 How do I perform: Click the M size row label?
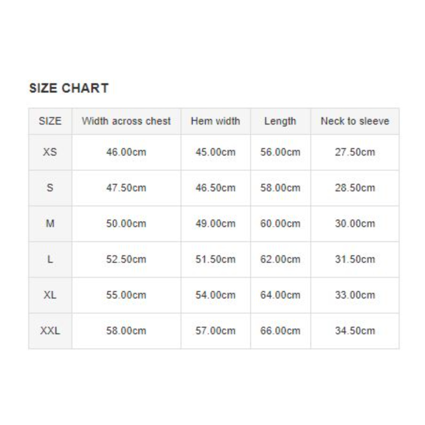pyautogui.click(x=50, y=224)
